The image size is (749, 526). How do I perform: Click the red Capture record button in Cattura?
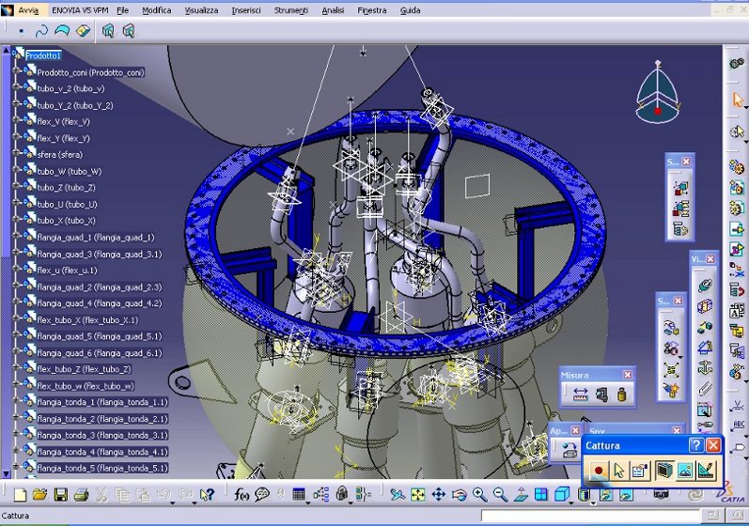pos(598,472)
